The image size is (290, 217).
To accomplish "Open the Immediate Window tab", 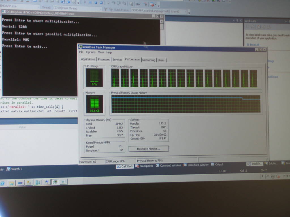I will click(x=196, y=165).
